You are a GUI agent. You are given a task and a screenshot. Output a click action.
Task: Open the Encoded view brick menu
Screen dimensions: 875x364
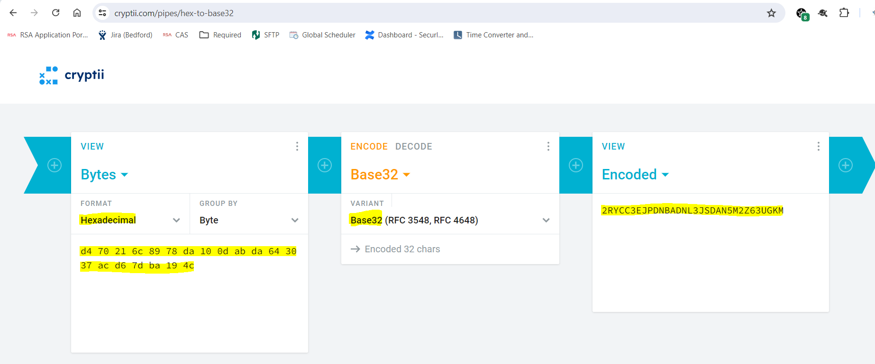coord(819,146)
